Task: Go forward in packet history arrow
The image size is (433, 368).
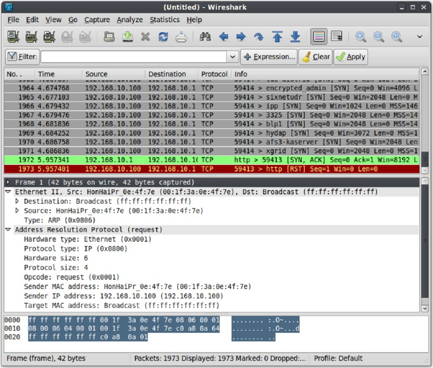Action: click(x=241, y=37)
